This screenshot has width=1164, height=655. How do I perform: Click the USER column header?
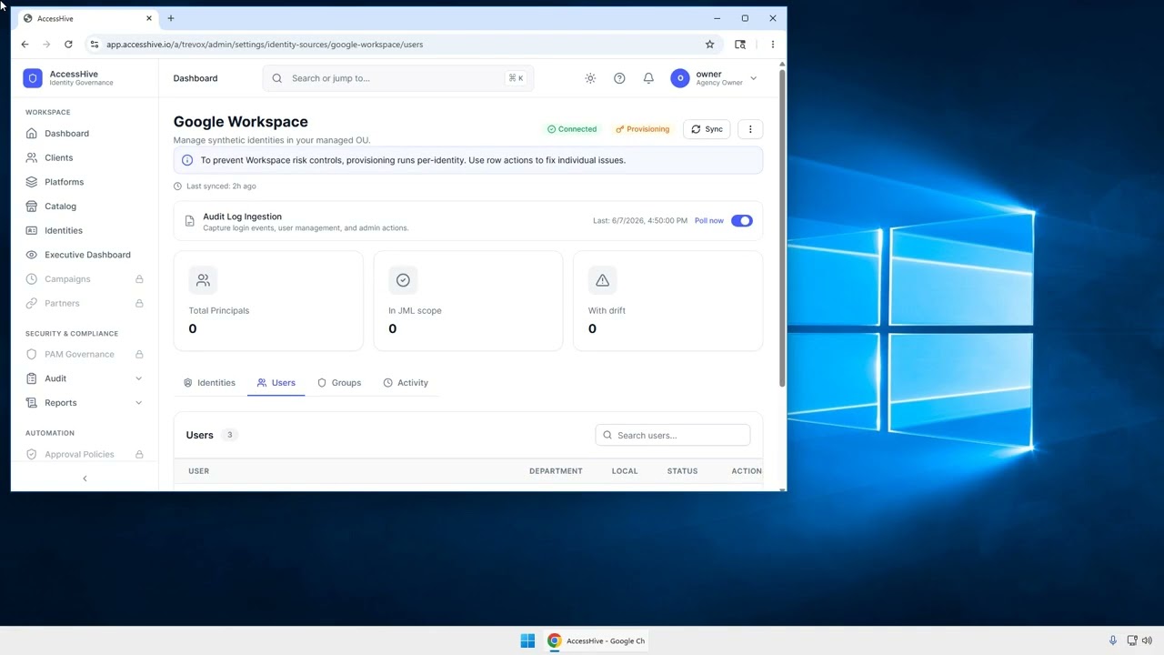[x=198, y=471]
